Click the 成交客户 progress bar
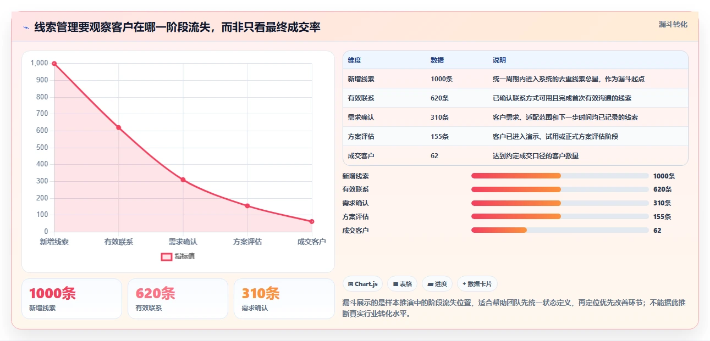Image resolution: width=710 pixels, height=341 pixels. [x=560, y=231]
